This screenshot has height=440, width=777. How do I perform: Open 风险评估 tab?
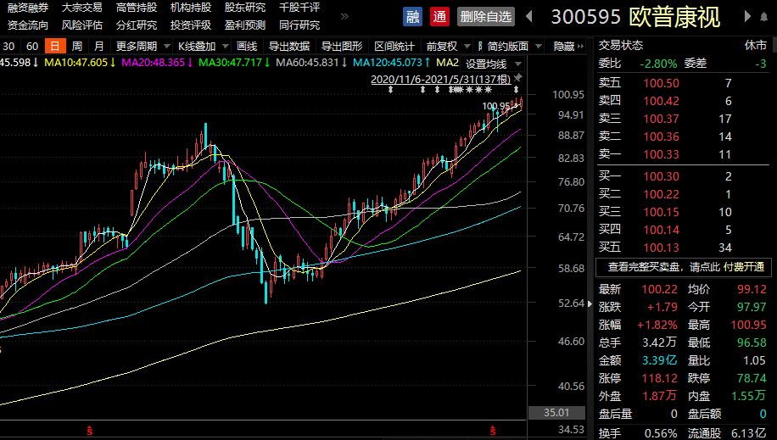81,25
